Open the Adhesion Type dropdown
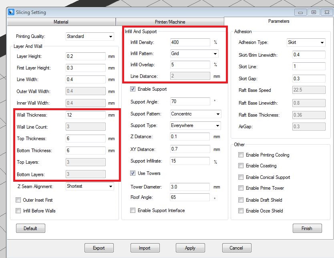The image size is (334, 258). (x=306, y=42)
